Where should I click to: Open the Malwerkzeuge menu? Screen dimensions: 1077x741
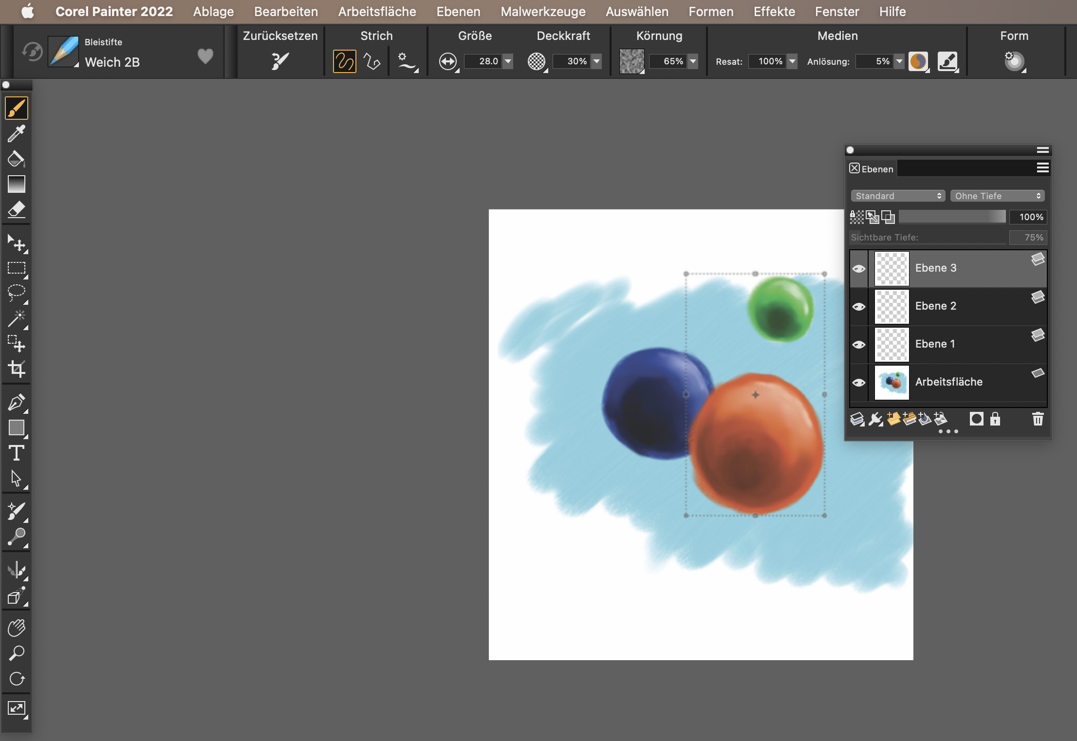[x=543, y=12]
